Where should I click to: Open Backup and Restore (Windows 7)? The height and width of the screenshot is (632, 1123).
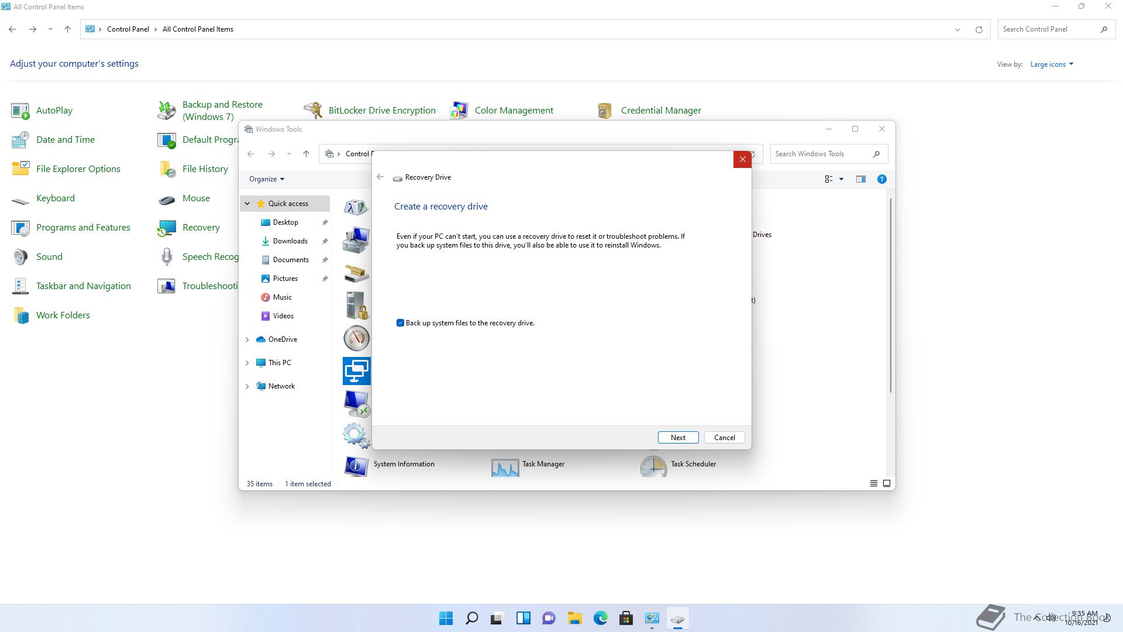(211, 111)
